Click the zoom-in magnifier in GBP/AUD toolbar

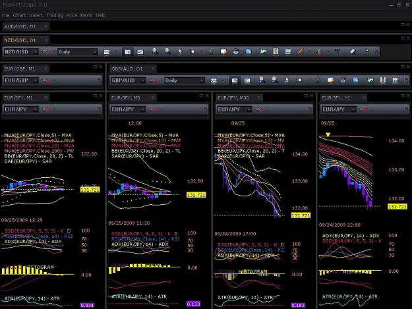tap(262, 80)
